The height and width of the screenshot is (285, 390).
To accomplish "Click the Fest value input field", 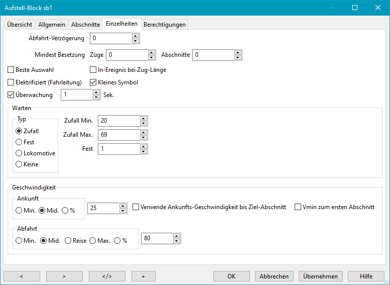I will (x=118, y=149).
